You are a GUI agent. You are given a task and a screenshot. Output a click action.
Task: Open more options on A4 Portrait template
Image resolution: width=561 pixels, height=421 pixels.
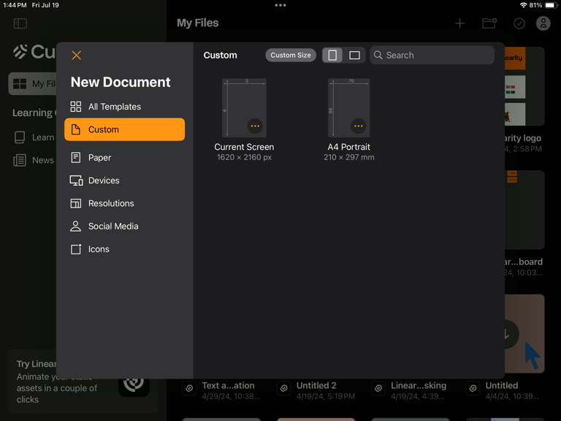358,126
